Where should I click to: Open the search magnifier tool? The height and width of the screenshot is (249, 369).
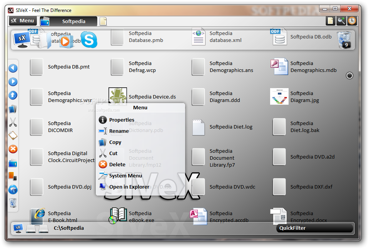click(341, 21)
